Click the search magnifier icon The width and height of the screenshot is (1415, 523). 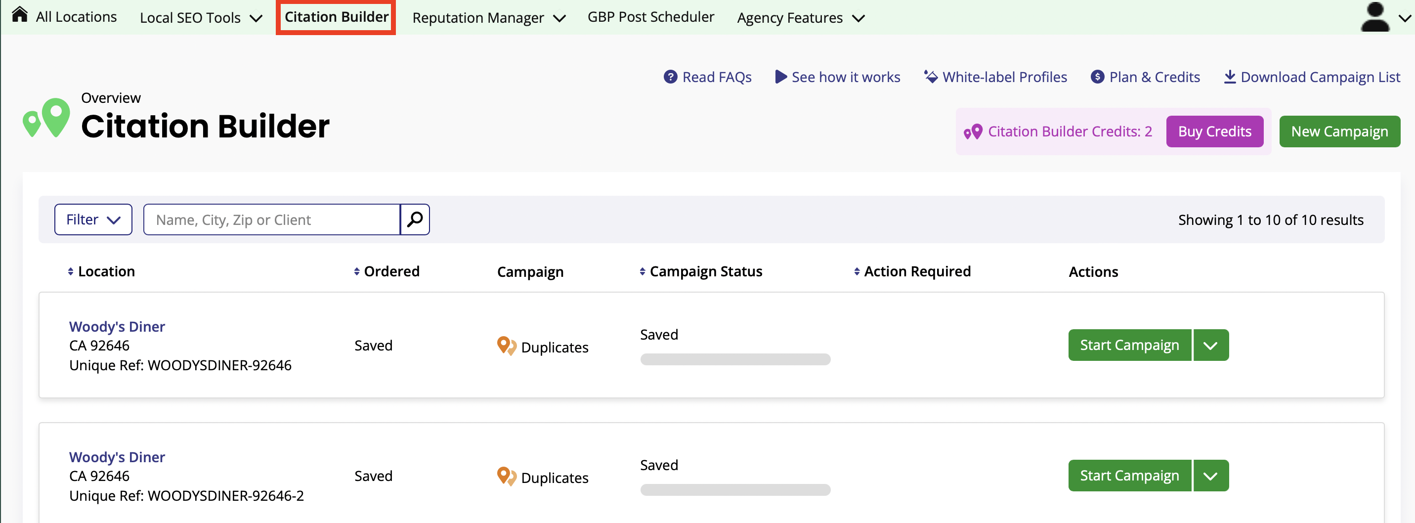point(414,219)
